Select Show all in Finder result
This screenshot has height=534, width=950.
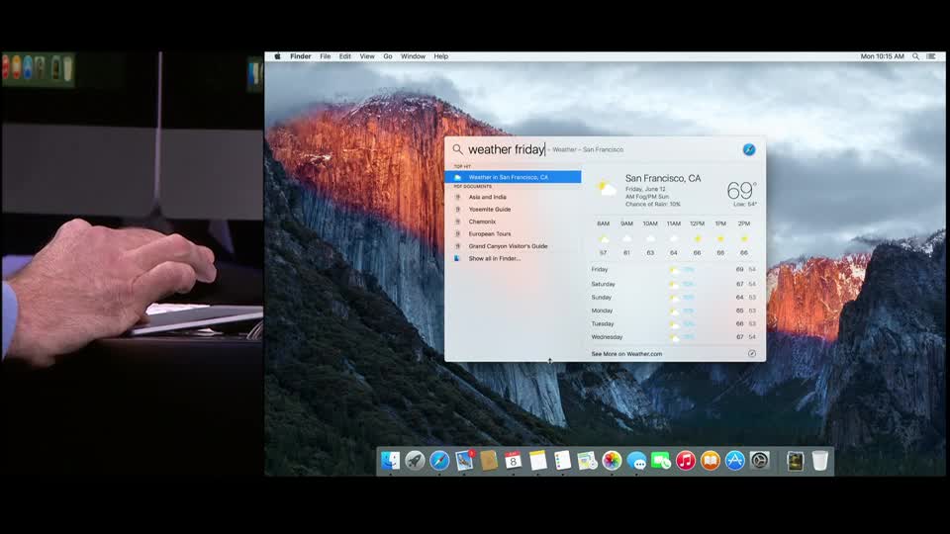pos(494,258)
